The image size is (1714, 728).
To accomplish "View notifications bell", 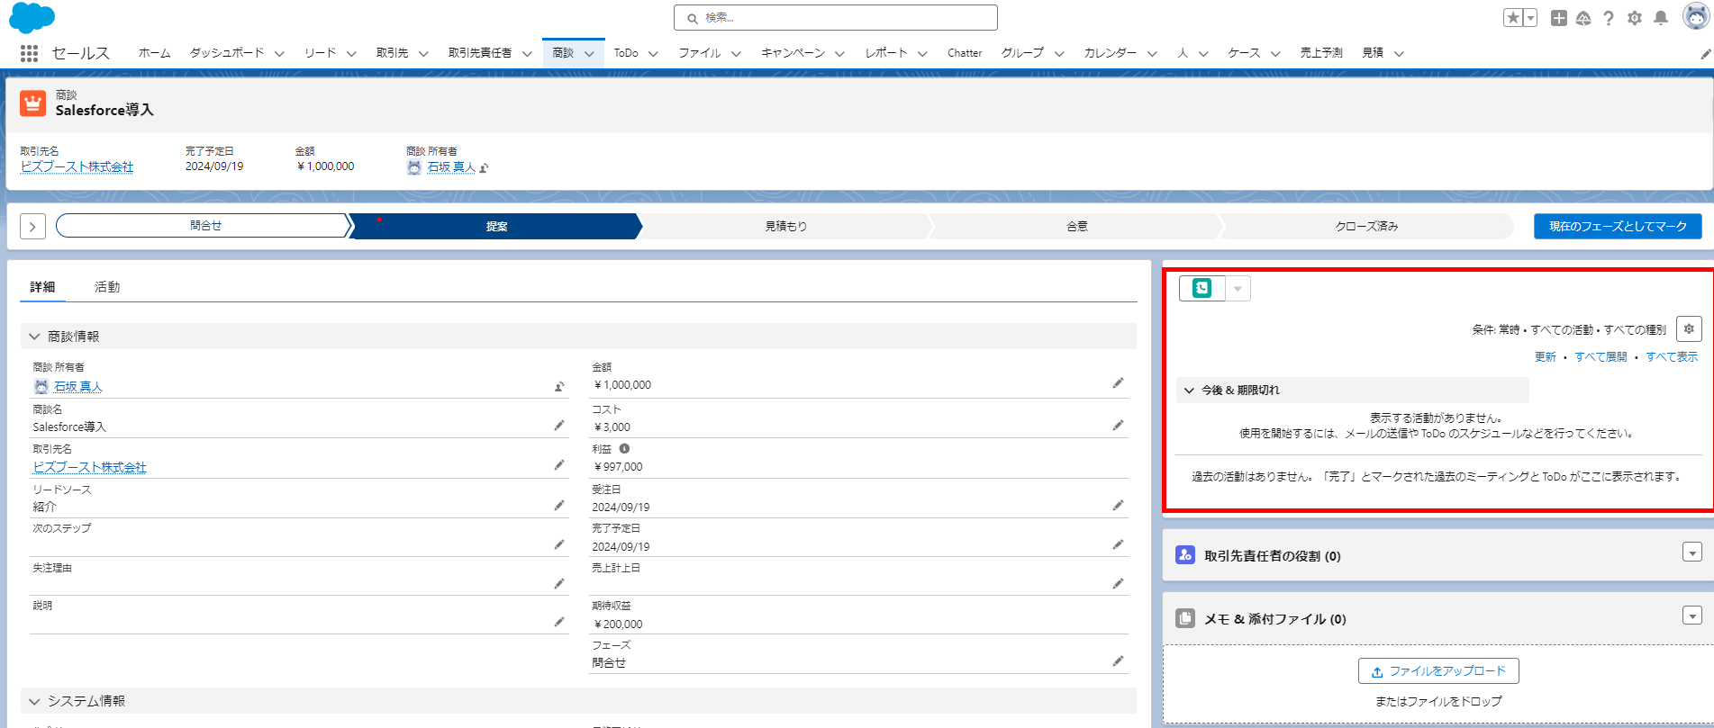I will (1661, 18).
